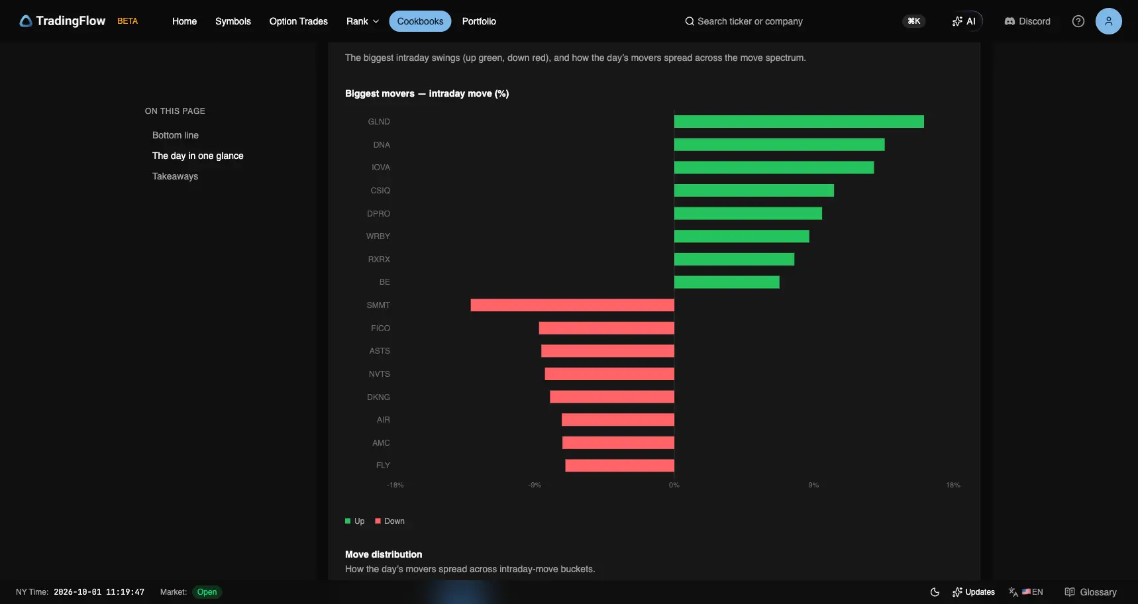Viewport: 1138px width, 604px height.
Task: Go to the Home tab
Action: tap(184, 21)
